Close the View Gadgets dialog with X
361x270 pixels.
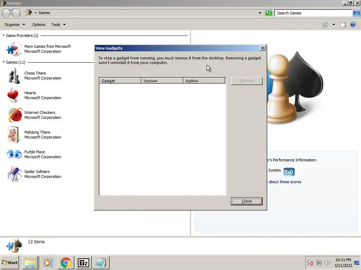(x=262, y=48)
